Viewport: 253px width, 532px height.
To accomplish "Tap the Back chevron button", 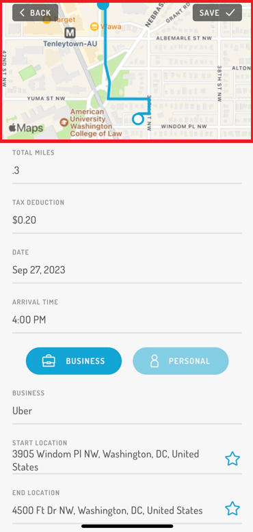I will tap(36, 13).
